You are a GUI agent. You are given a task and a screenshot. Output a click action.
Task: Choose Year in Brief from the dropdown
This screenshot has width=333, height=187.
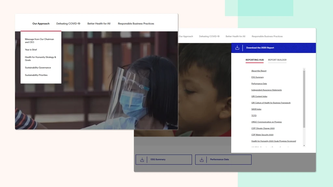point(31,50)
